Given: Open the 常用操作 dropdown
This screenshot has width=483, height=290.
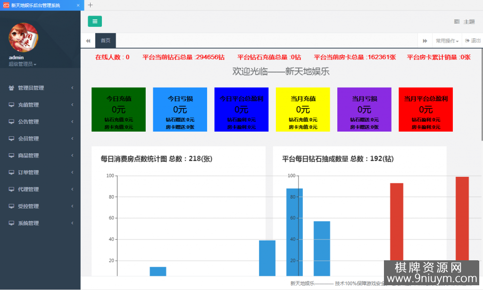Looking at the screenshot, I should tap(447, 41).
